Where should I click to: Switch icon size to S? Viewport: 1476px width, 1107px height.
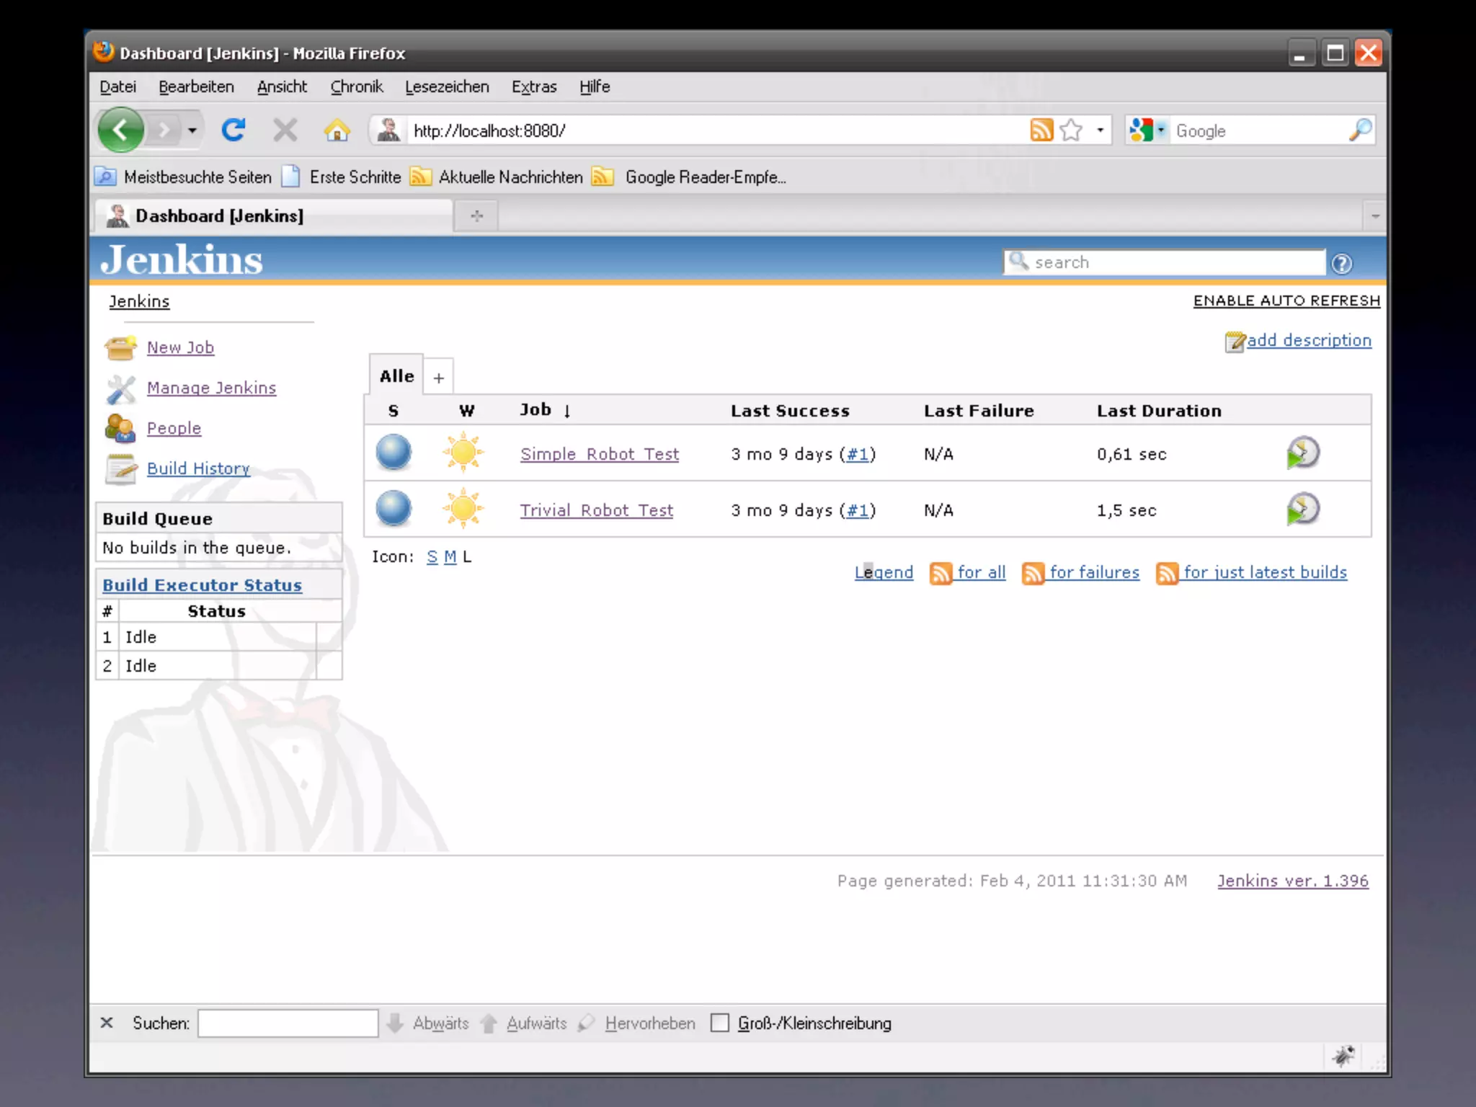[x=432, y=557]
